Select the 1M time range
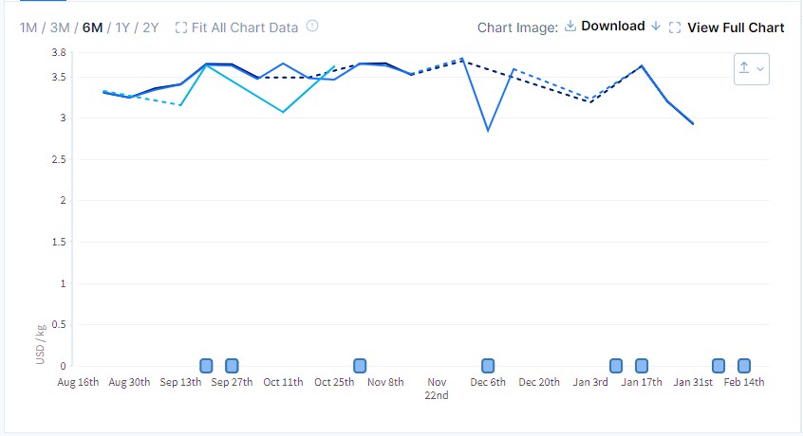Viewport: 803px width, 436px height. [29, 27]
